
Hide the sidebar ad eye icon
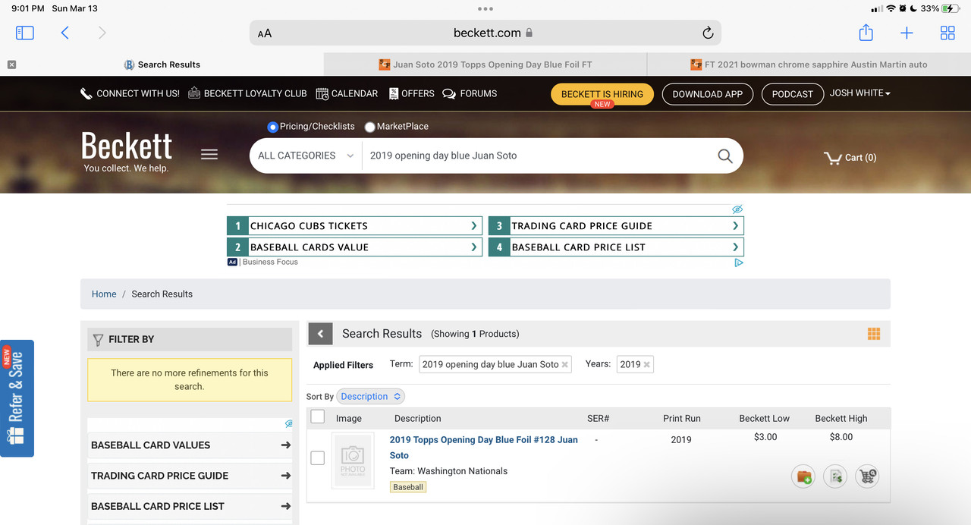[x=288, y=424]
